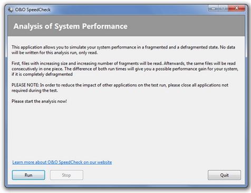Exit the application via the Quit button
This screenshot has width=251, height=193.
tap(224, 175)
